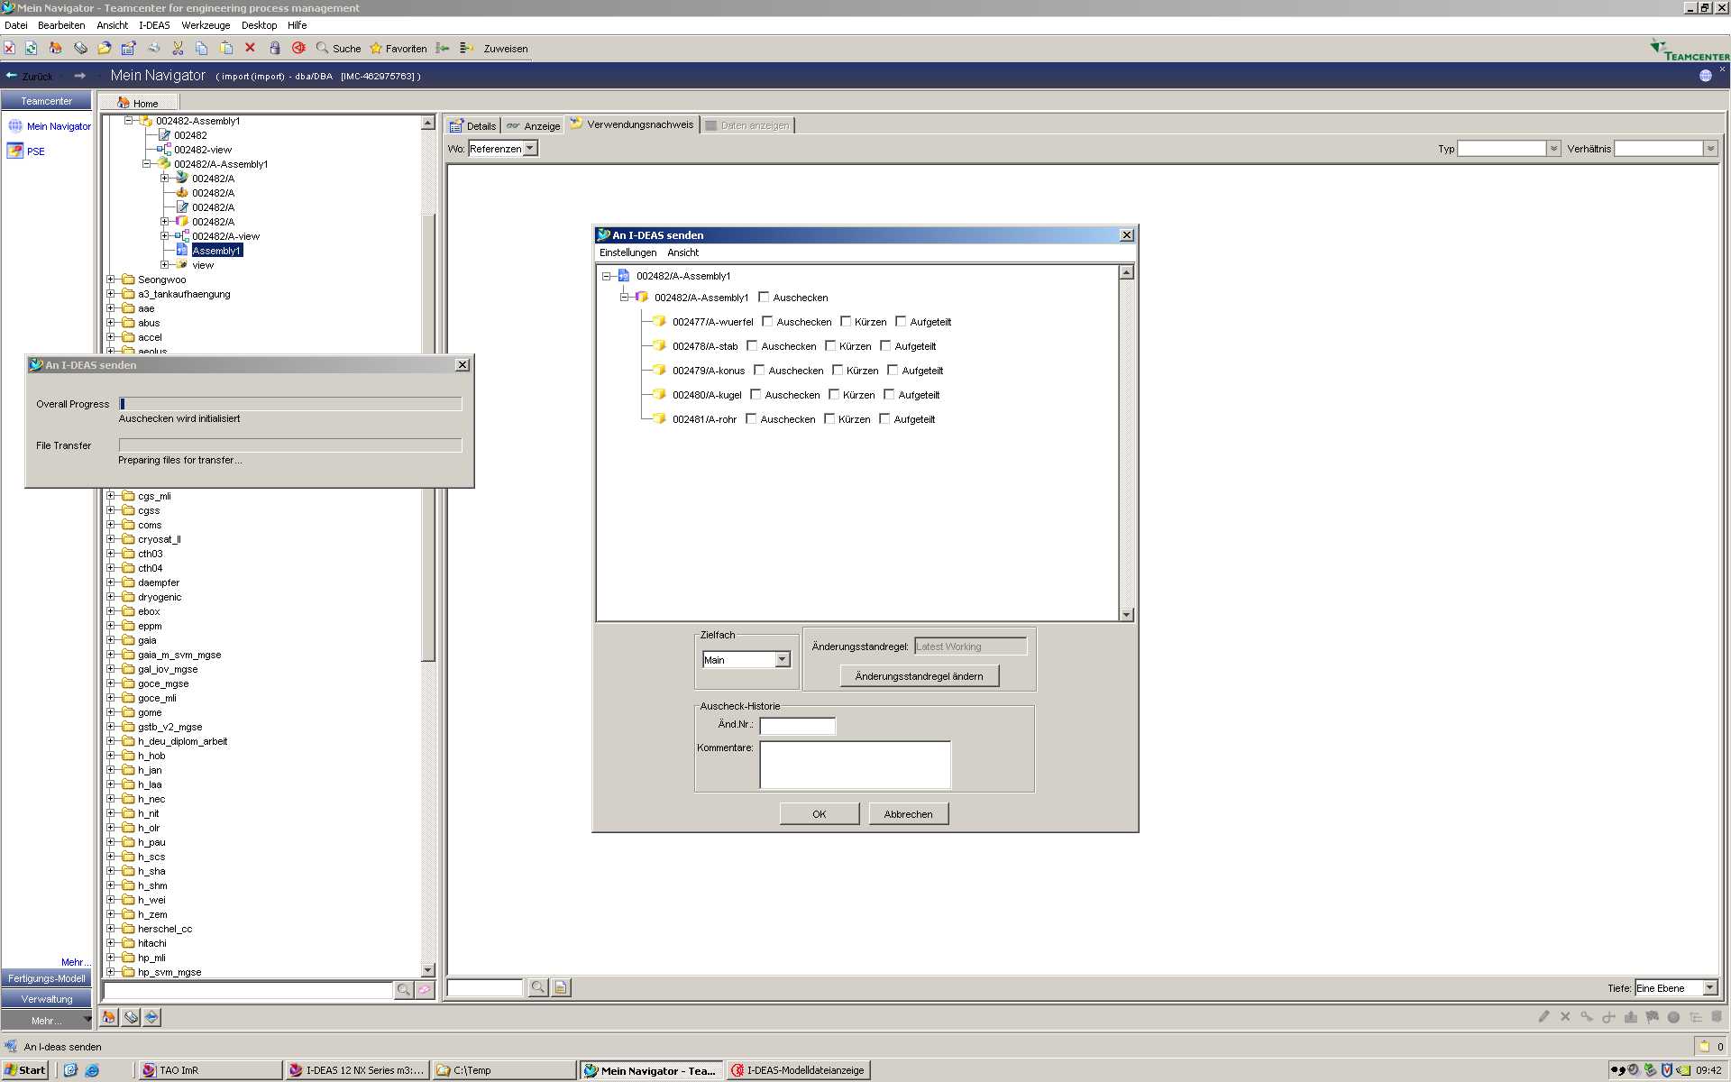Click the blue arrow icon in bottom-left toolbar
This screenshot has height=1082, width=1731.
pos(151,1017)
